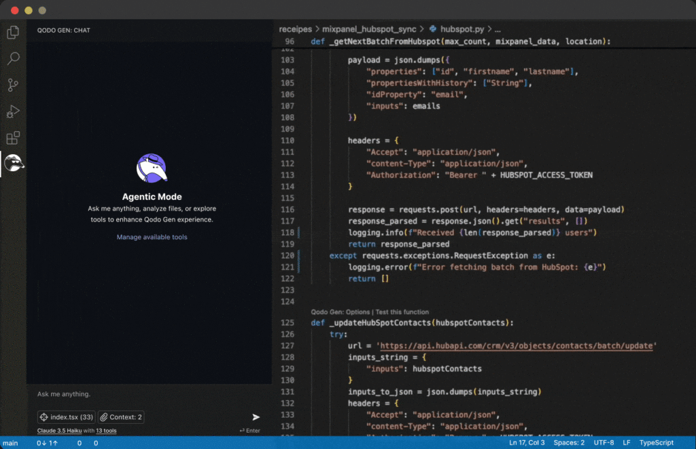Click the index.tsx (33) context chip

tap(66, 417)
